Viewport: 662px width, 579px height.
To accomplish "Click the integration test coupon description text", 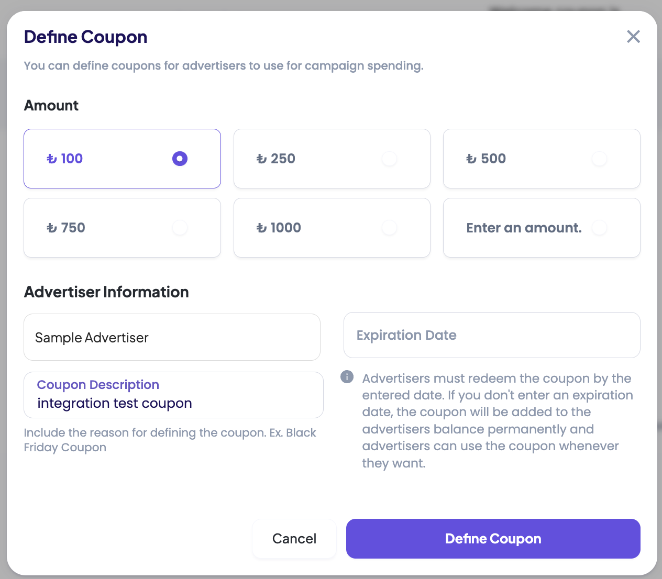I will [x=115, y=404].
